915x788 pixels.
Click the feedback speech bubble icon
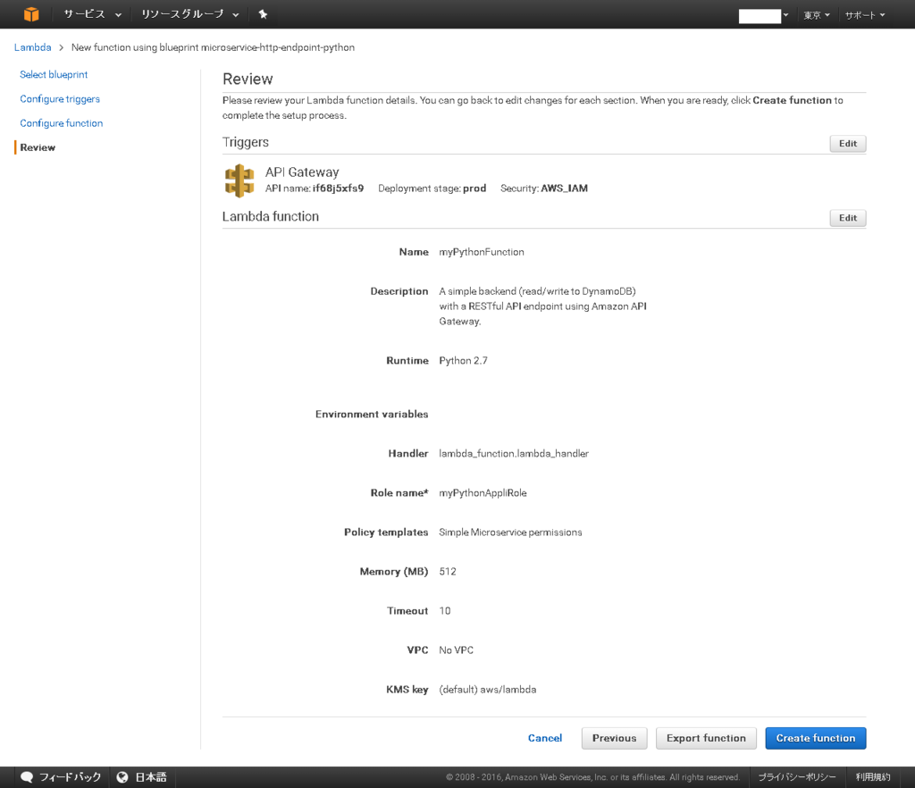[26, 777]
